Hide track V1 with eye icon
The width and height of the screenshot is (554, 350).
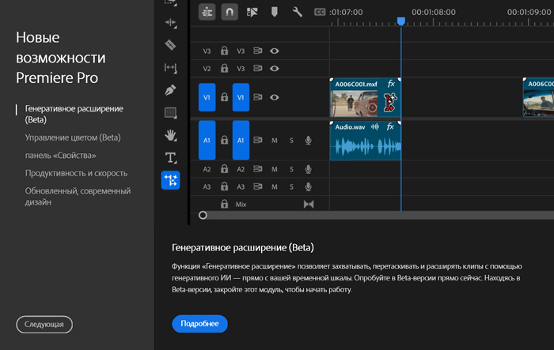(x=275, y=97)
